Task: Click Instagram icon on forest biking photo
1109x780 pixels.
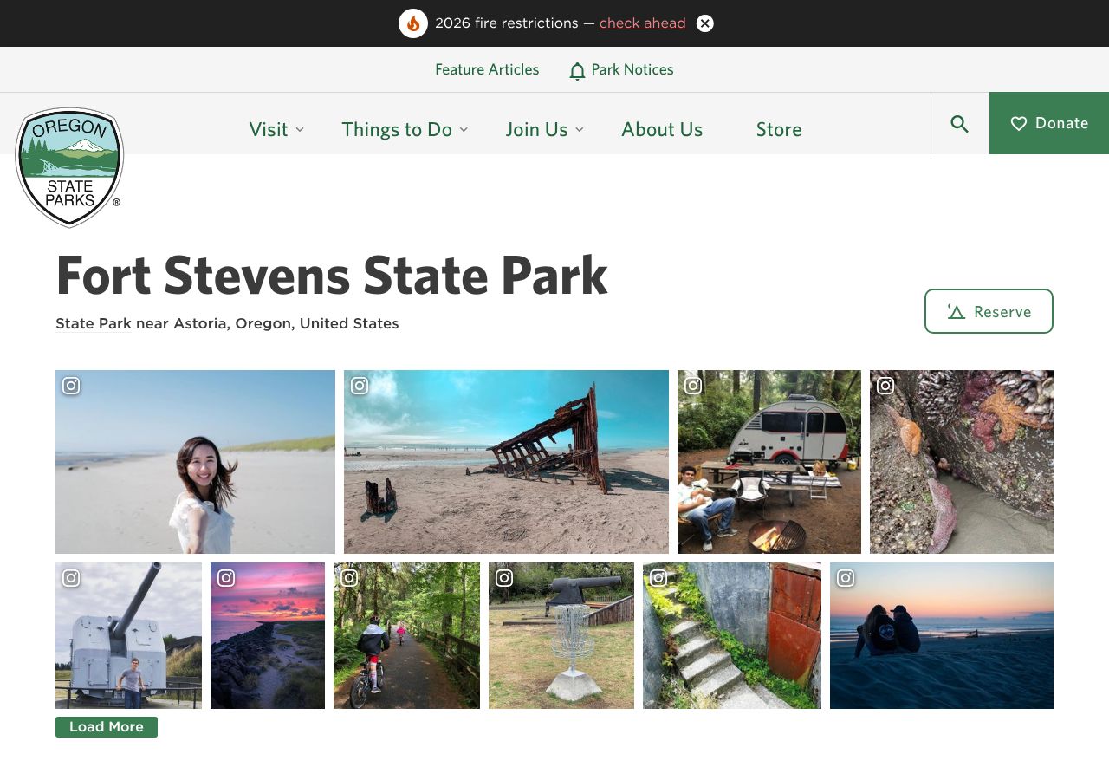Action: coord(349,578)
